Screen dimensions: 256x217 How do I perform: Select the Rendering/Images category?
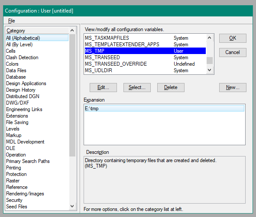point(25,194)
